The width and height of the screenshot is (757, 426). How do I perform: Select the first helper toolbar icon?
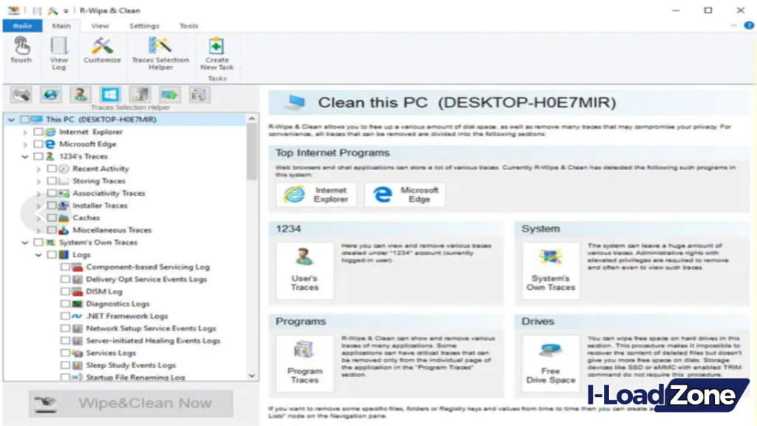click(21, 95)
